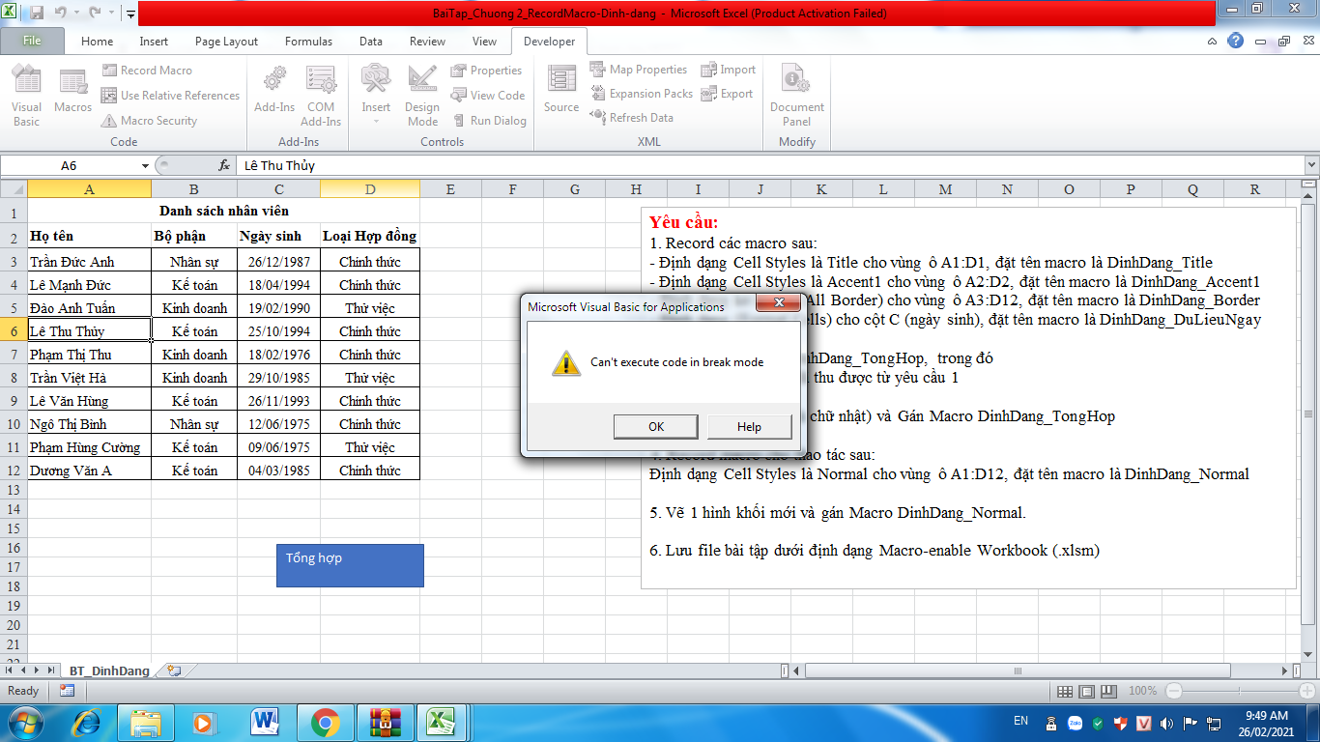The width and height of the screenshot is (1320, 742).
Task: Open the File menu tab
Action: coord(32,42)
